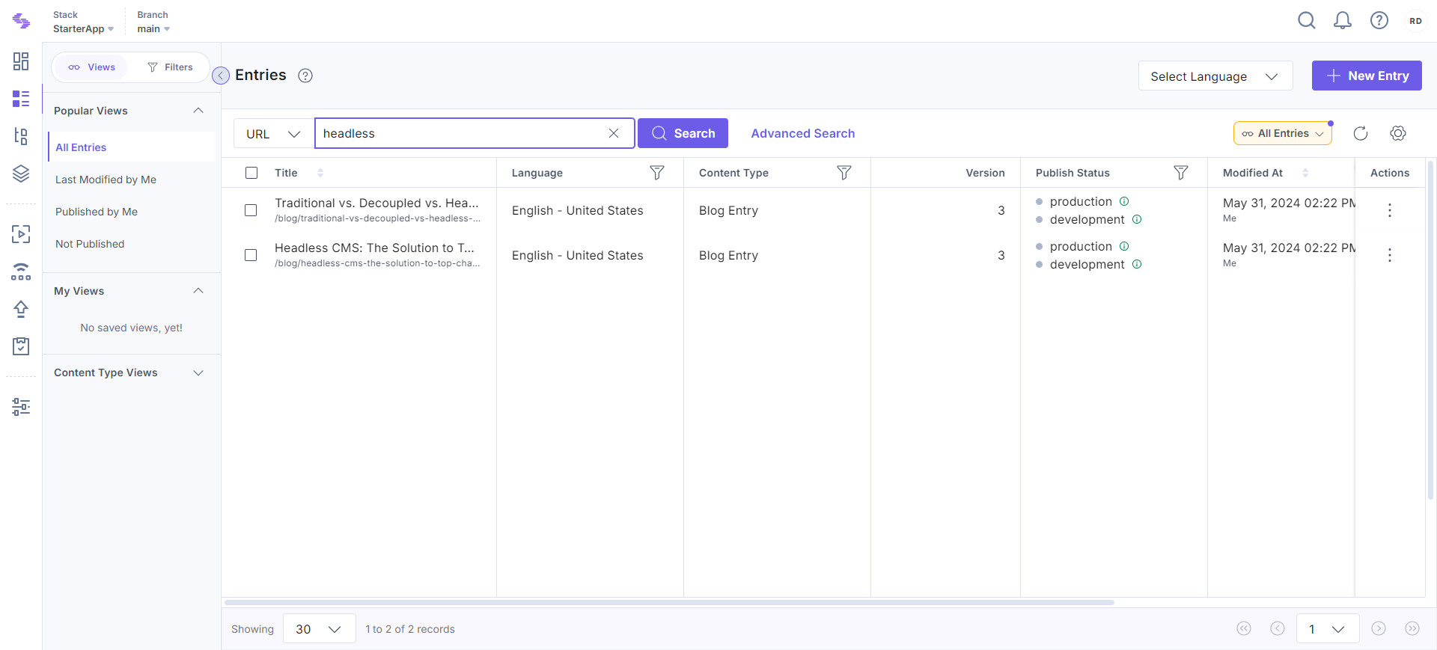Open actions menu for Traditional vs. Decoupled entry
The width and height of the screenshot is (1437, 650).
[x=1390, y=210]
